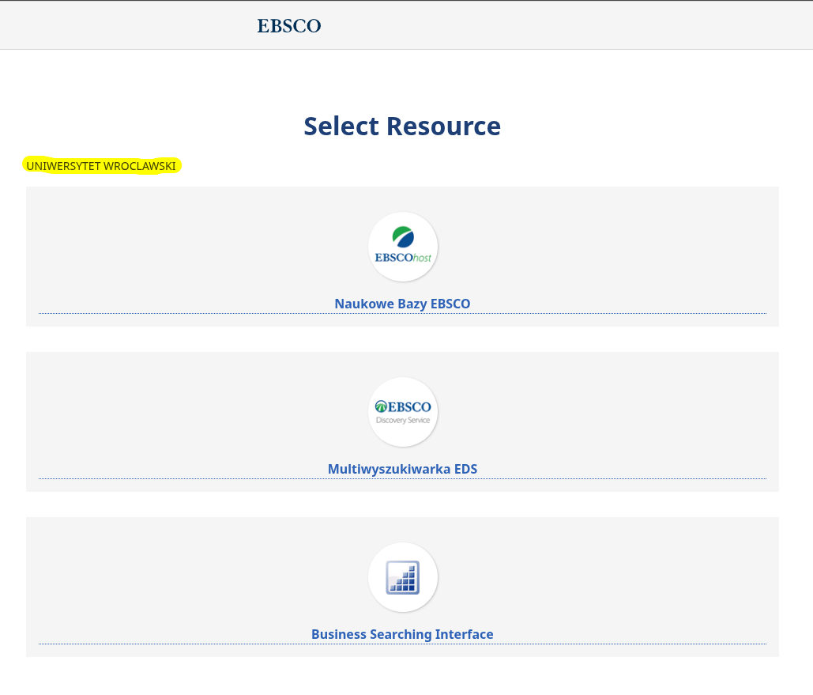Open the Naukowe Bazy EBSCO link

402,304
